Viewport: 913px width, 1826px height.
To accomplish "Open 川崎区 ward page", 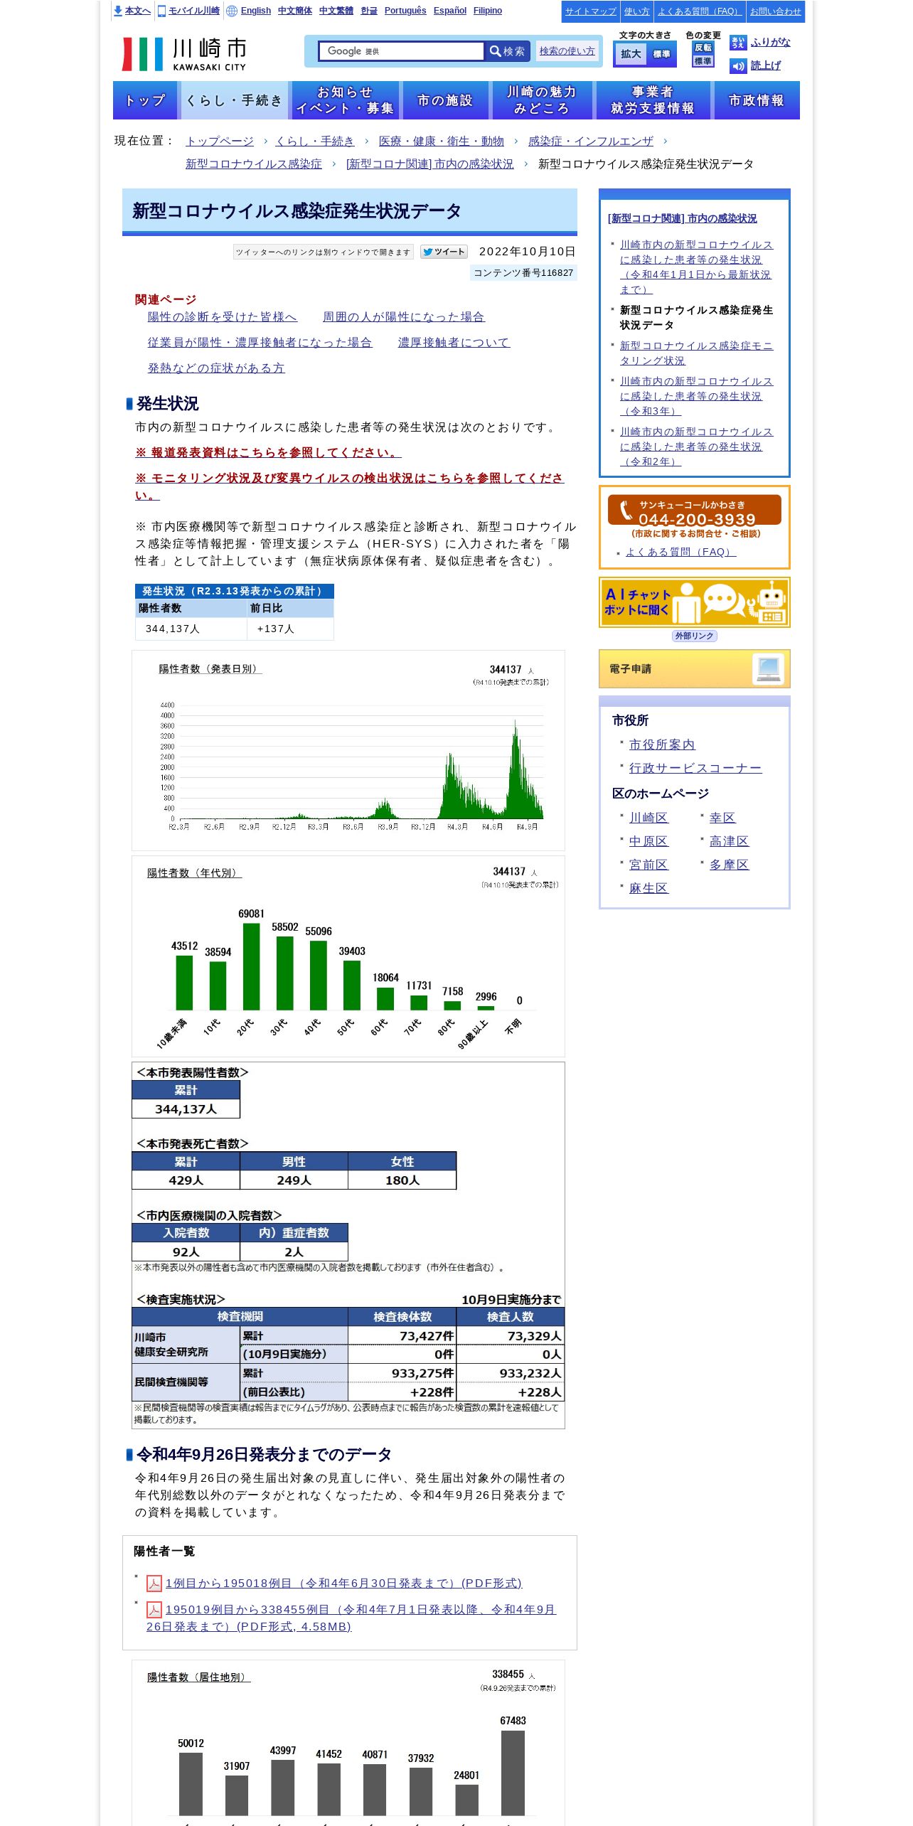I will 648,818.
